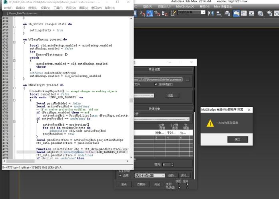The image size is (279, 199).
Task: Click the 确定 button in the exception dialog
Action: coord(237,139)
